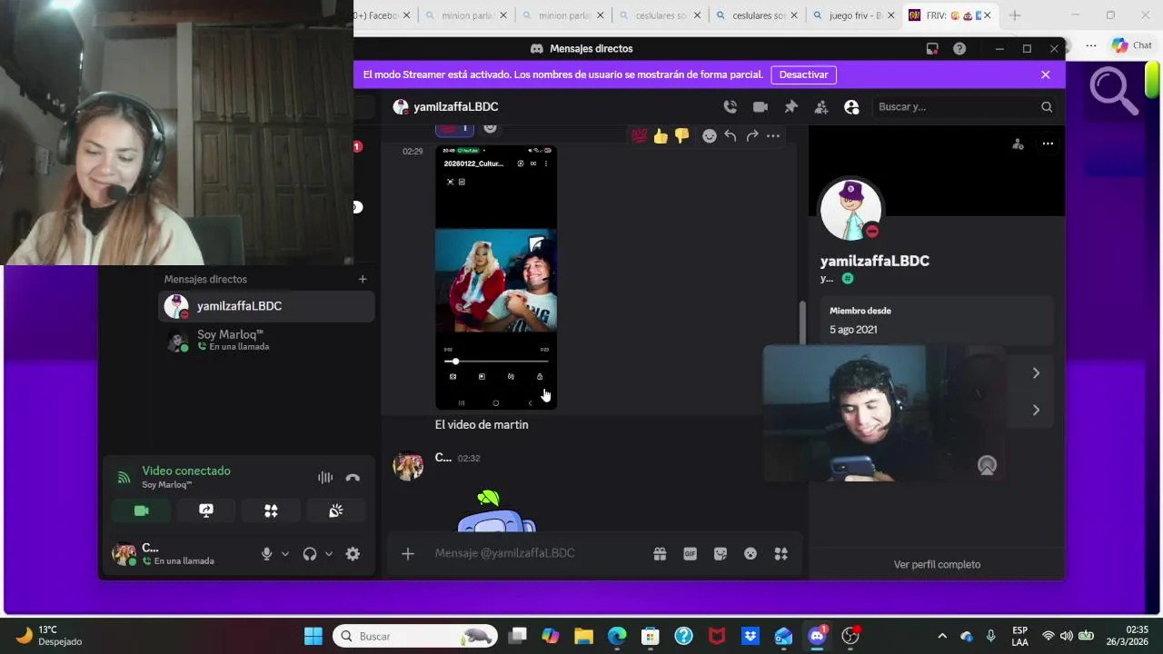Image resolution: width=1163 pixels, height=654 pixels.
Task: Open Copilot Chat in the browser window
Action: point(1131,45)
